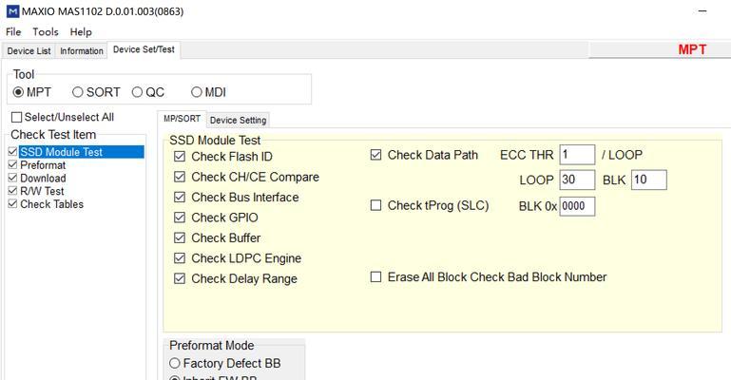Click the MAXIO app icon in title bar

[x=13, y=11]
